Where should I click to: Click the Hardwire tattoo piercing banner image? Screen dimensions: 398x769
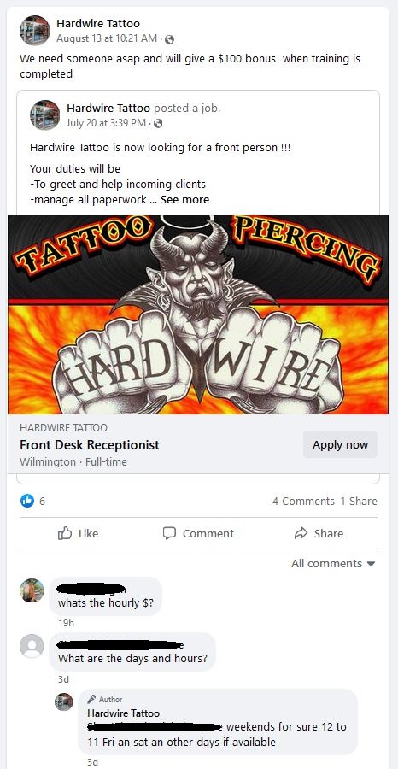(x=198, y=314)
